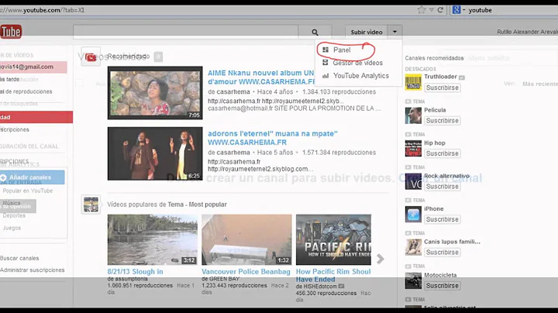Subscribe to Motocicleta channel

pos(443,286)
